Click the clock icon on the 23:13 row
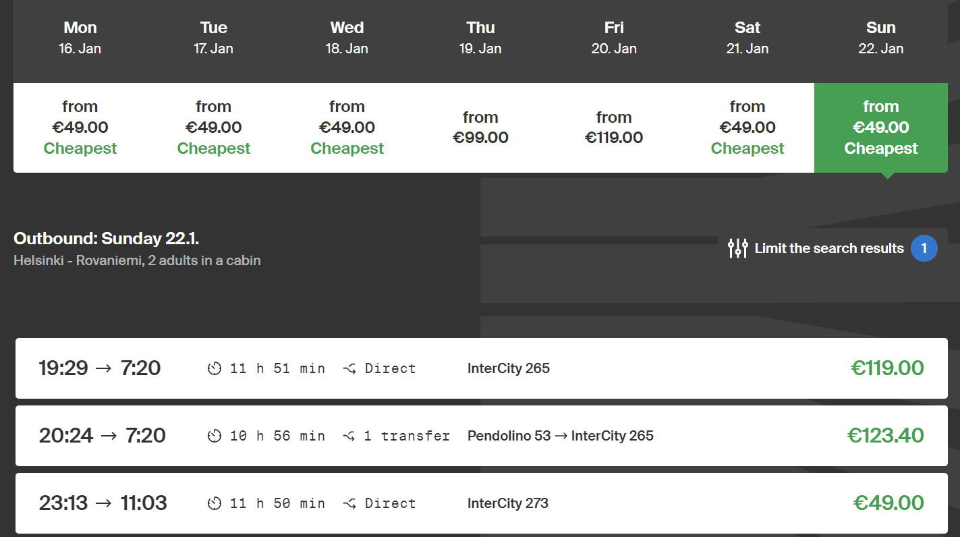This screenshot has height=537, width=960. 215,503
